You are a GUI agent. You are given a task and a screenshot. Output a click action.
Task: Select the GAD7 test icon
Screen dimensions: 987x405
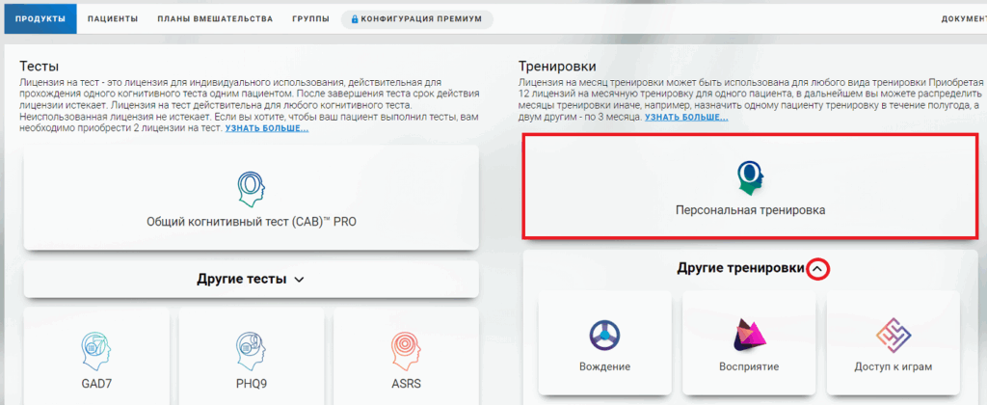pos(95,347)
